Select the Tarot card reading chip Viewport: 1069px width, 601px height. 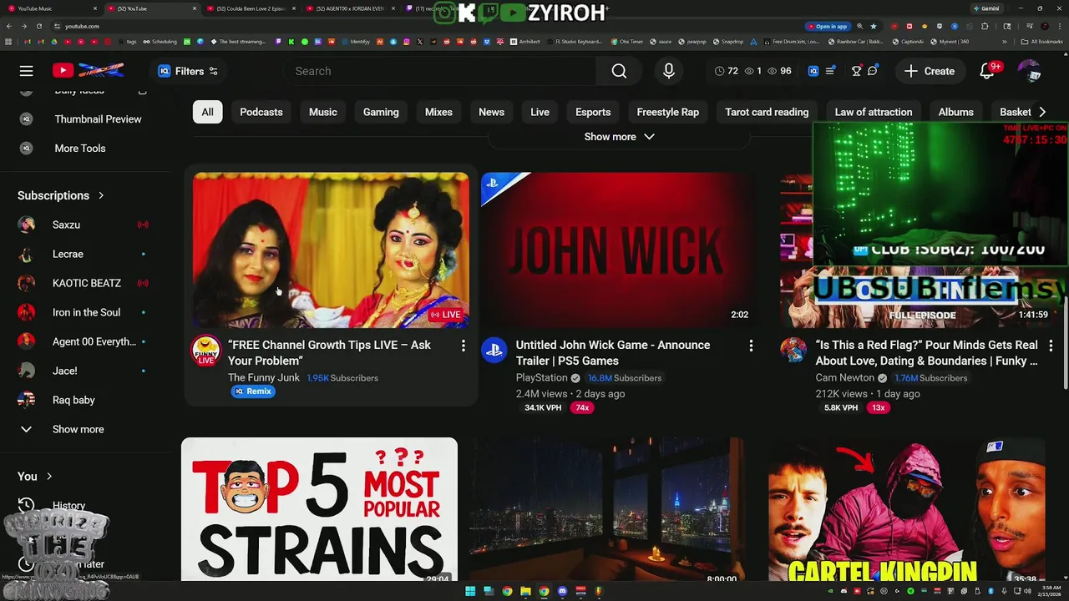point(767,112)
